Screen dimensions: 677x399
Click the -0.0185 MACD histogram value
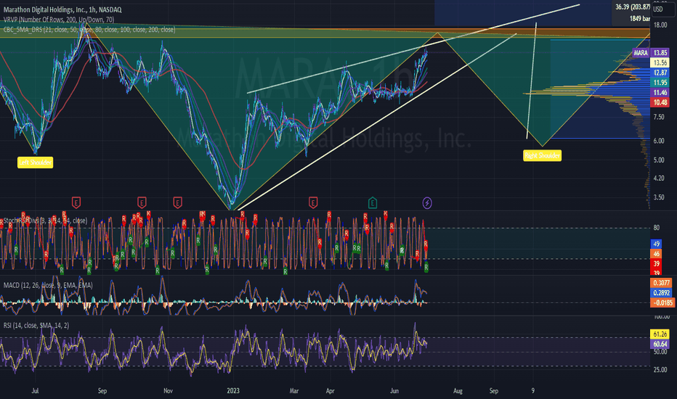662,303
